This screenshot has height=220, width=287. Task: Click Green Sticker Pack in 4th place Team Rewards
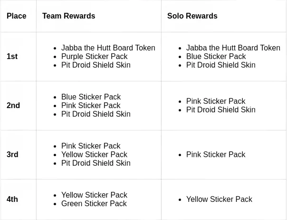point(94,204)
